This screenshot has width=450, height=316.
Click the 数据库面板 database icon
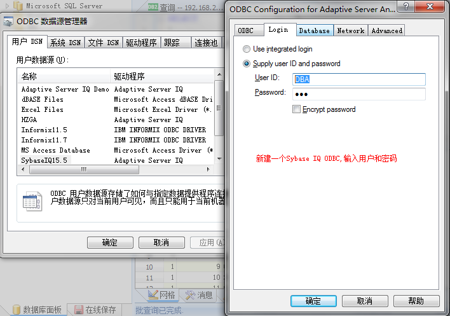(x=17, y=310)
